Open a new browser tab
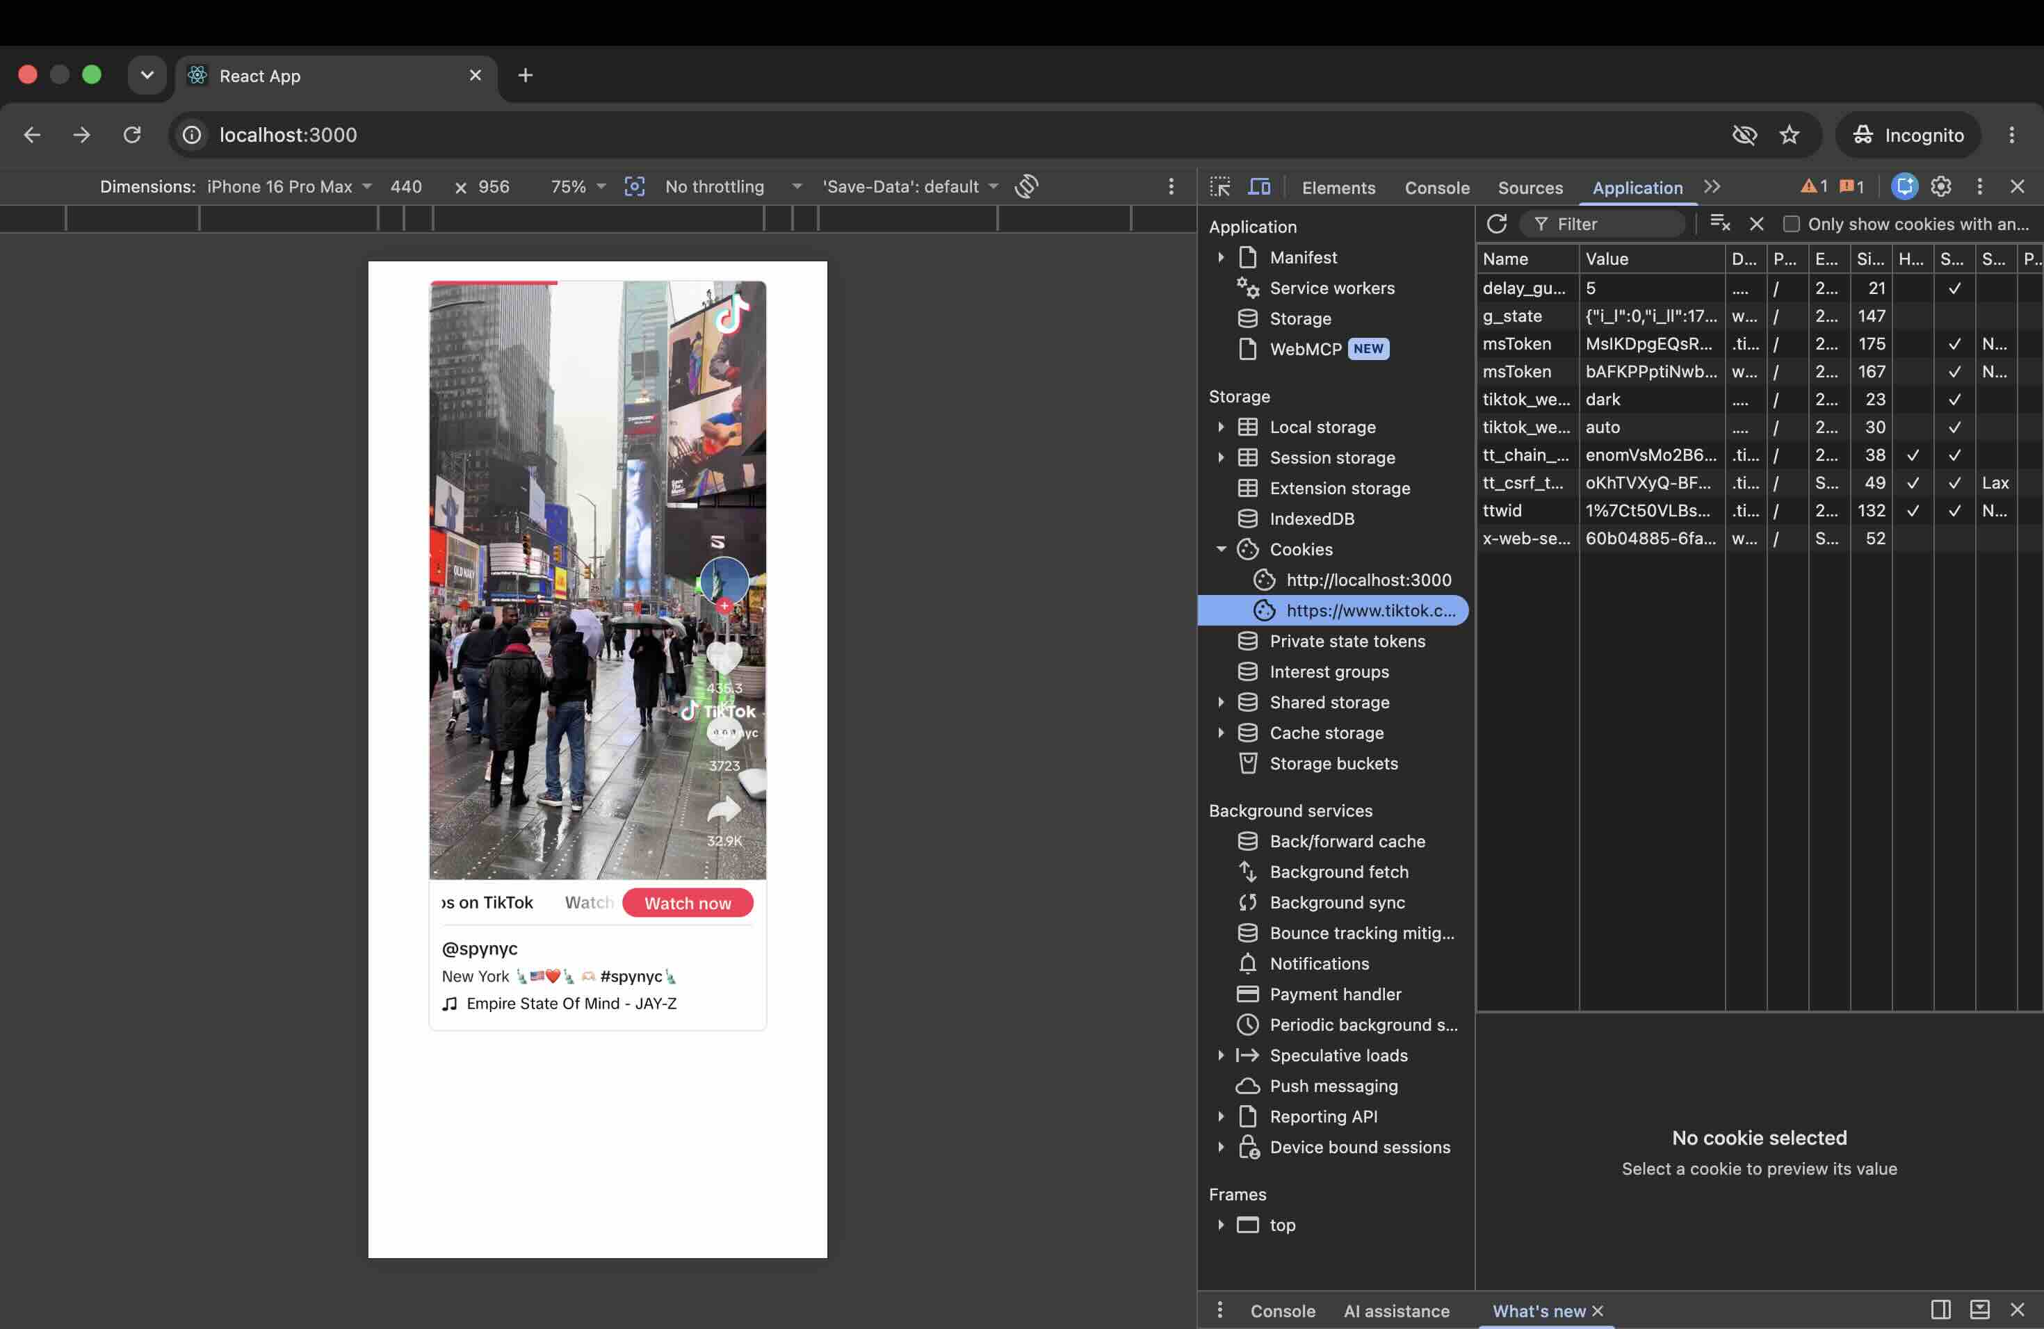 [526, 76]
